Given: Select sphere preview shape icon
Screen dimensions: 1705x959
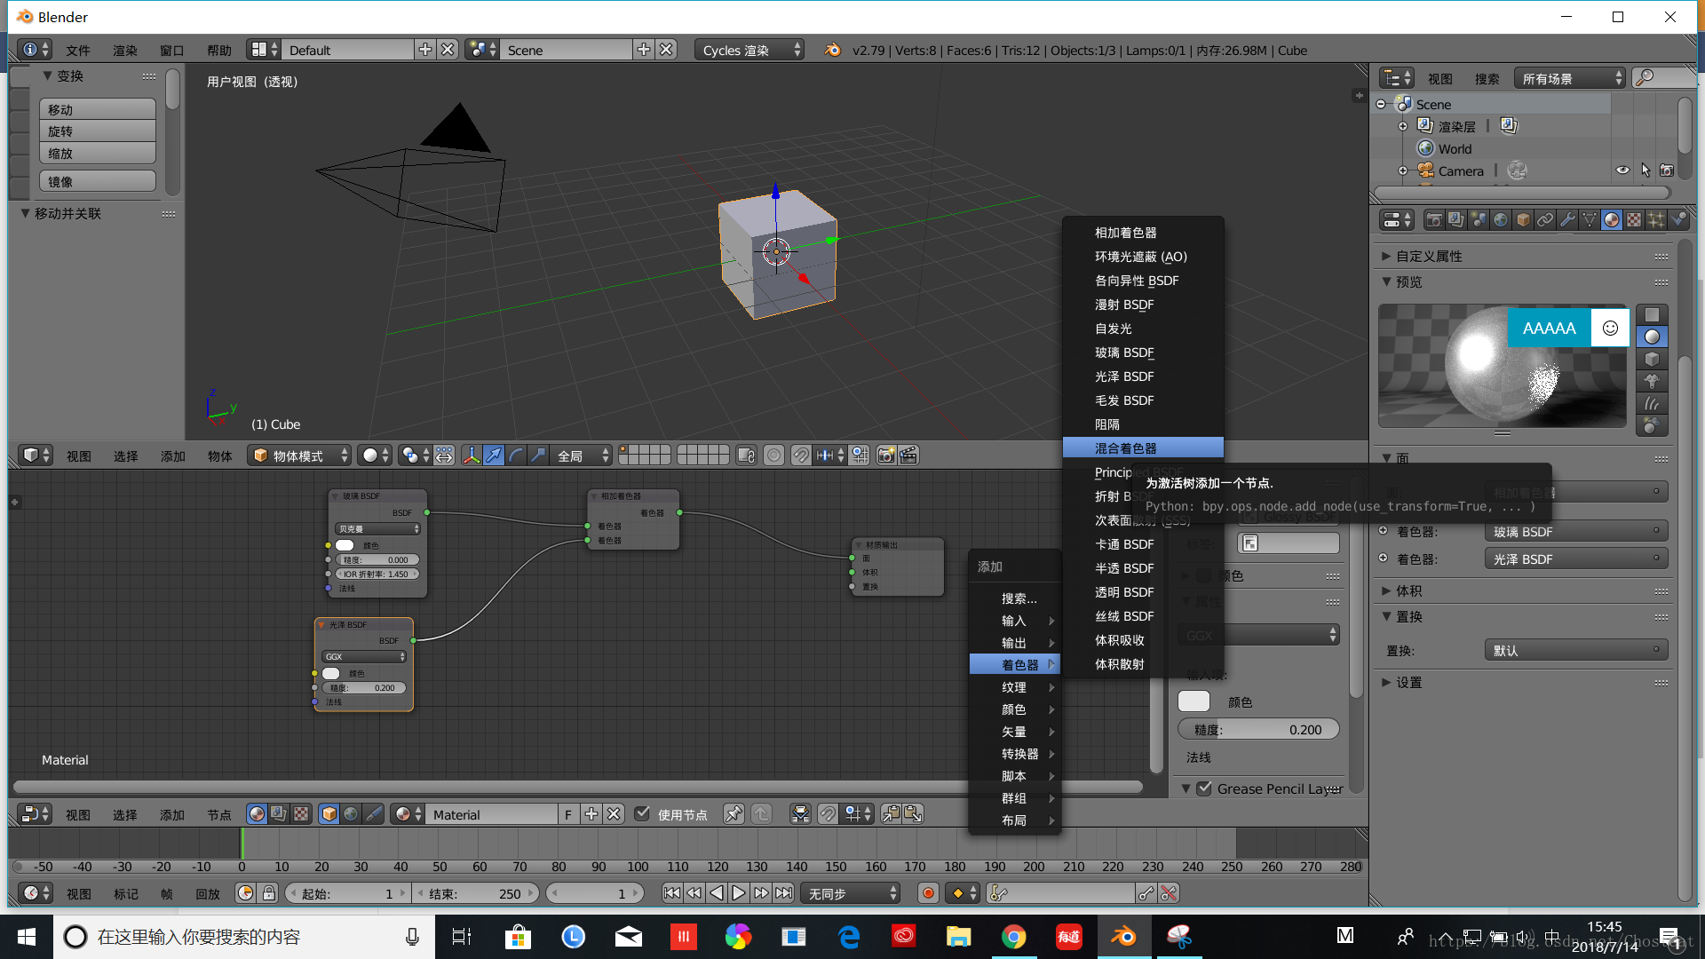Looking at the screenshot, I should click(1652, 337).
